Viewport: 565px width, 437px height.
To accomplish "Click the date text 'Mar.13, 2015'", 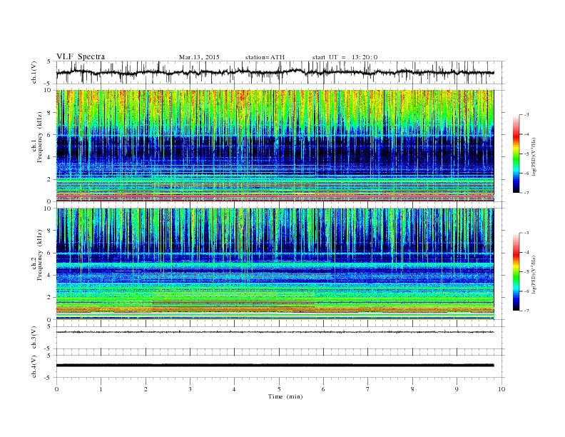I will tap(199, 57).
